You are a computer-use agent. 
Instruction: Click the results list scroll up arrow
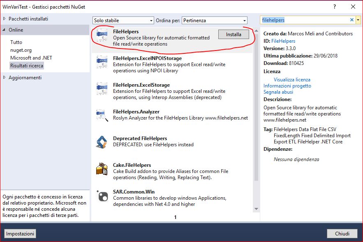pos(256,31)
